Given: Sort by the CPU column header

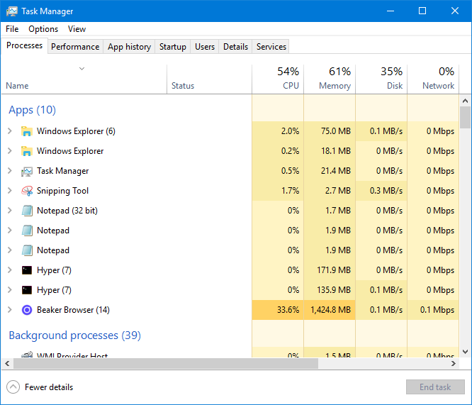Looking at the screenshot, I should (x=278, y=79).
